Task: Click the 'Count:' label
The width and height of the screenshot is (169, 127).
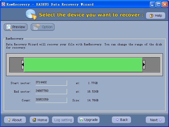Action: pyautogui.click(x=26, y=100)
